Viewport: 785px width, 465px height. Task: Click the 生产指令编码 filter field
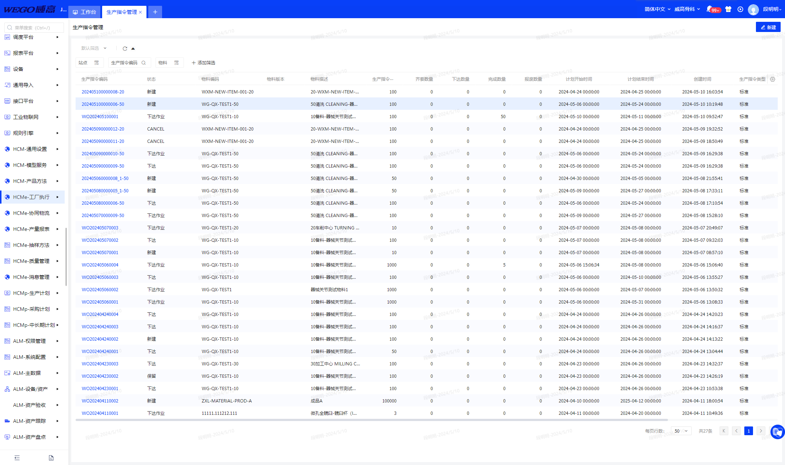click(129, 63)
